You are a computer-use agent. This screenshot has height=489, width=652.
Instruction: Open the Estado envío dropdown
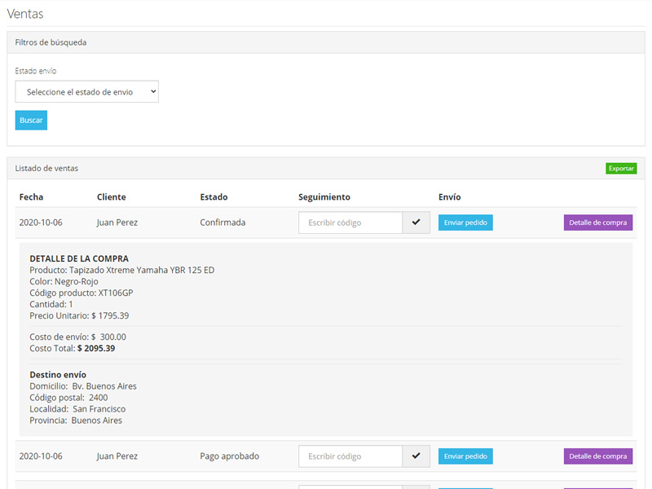pyautogui.click(x=87, y=92)
